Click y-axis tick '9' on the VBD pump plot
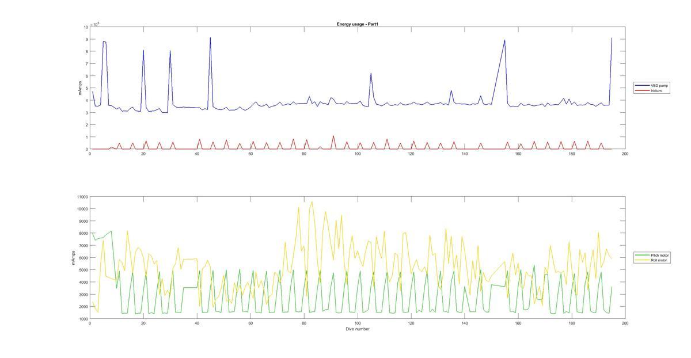Viewport: 691px width, 358px height. pyautogui.click(x=86, y=40)
